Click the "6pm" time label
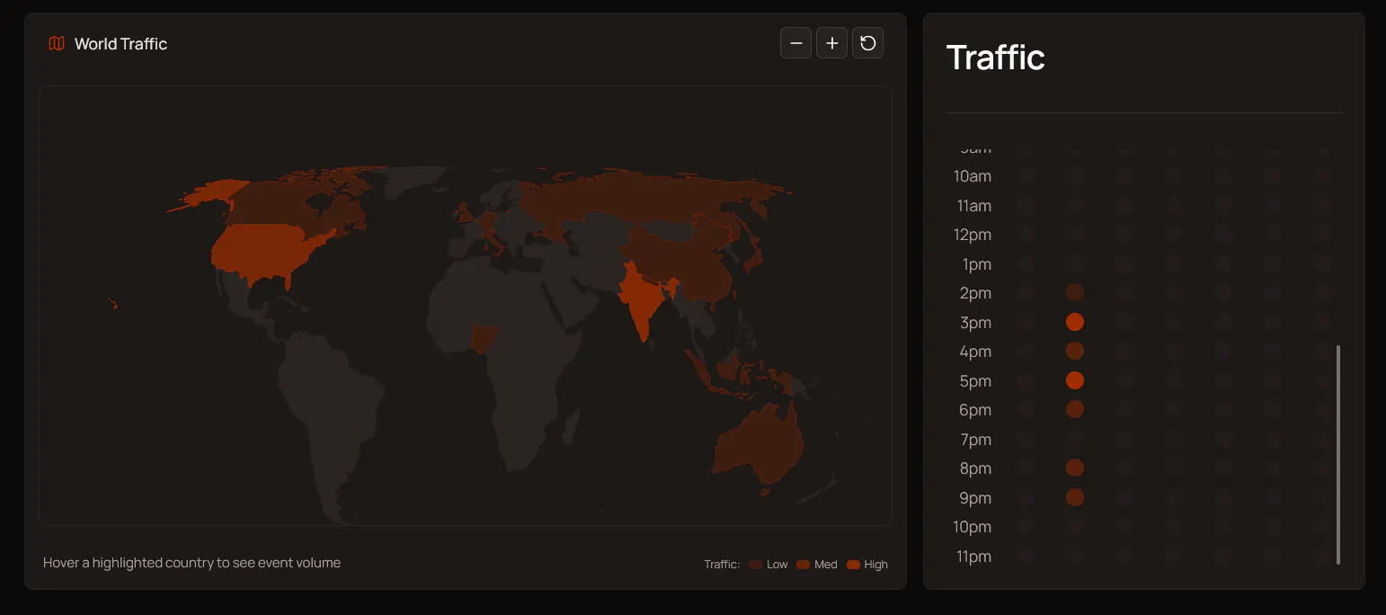Image resolution: width=1386 pixels, height=615 pixels. pos(975,410)
